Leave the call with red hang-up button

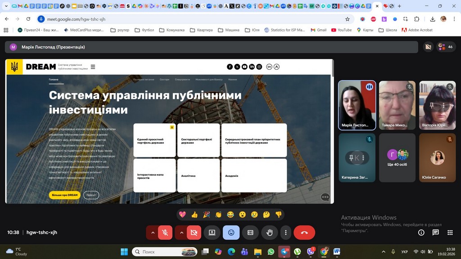(x=304, y=232)
